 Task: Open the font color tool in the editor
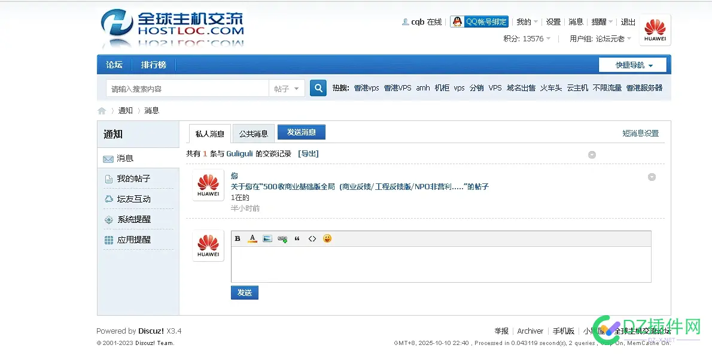pos(252,238)
